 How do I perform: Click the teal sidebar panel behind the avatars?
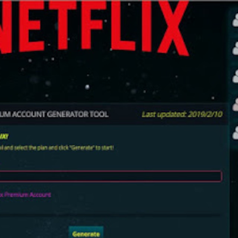pyautogui.click(x=234, y=182)
